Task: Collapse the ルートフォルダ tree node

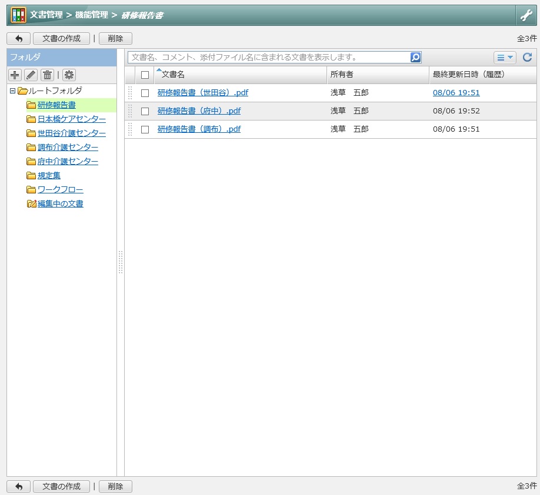Action: pyautogui.click(x=12, y=91)
